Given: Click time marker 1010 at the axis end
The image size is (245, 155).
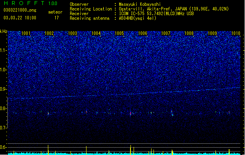Looking at the screenshot, I should 236,33.
